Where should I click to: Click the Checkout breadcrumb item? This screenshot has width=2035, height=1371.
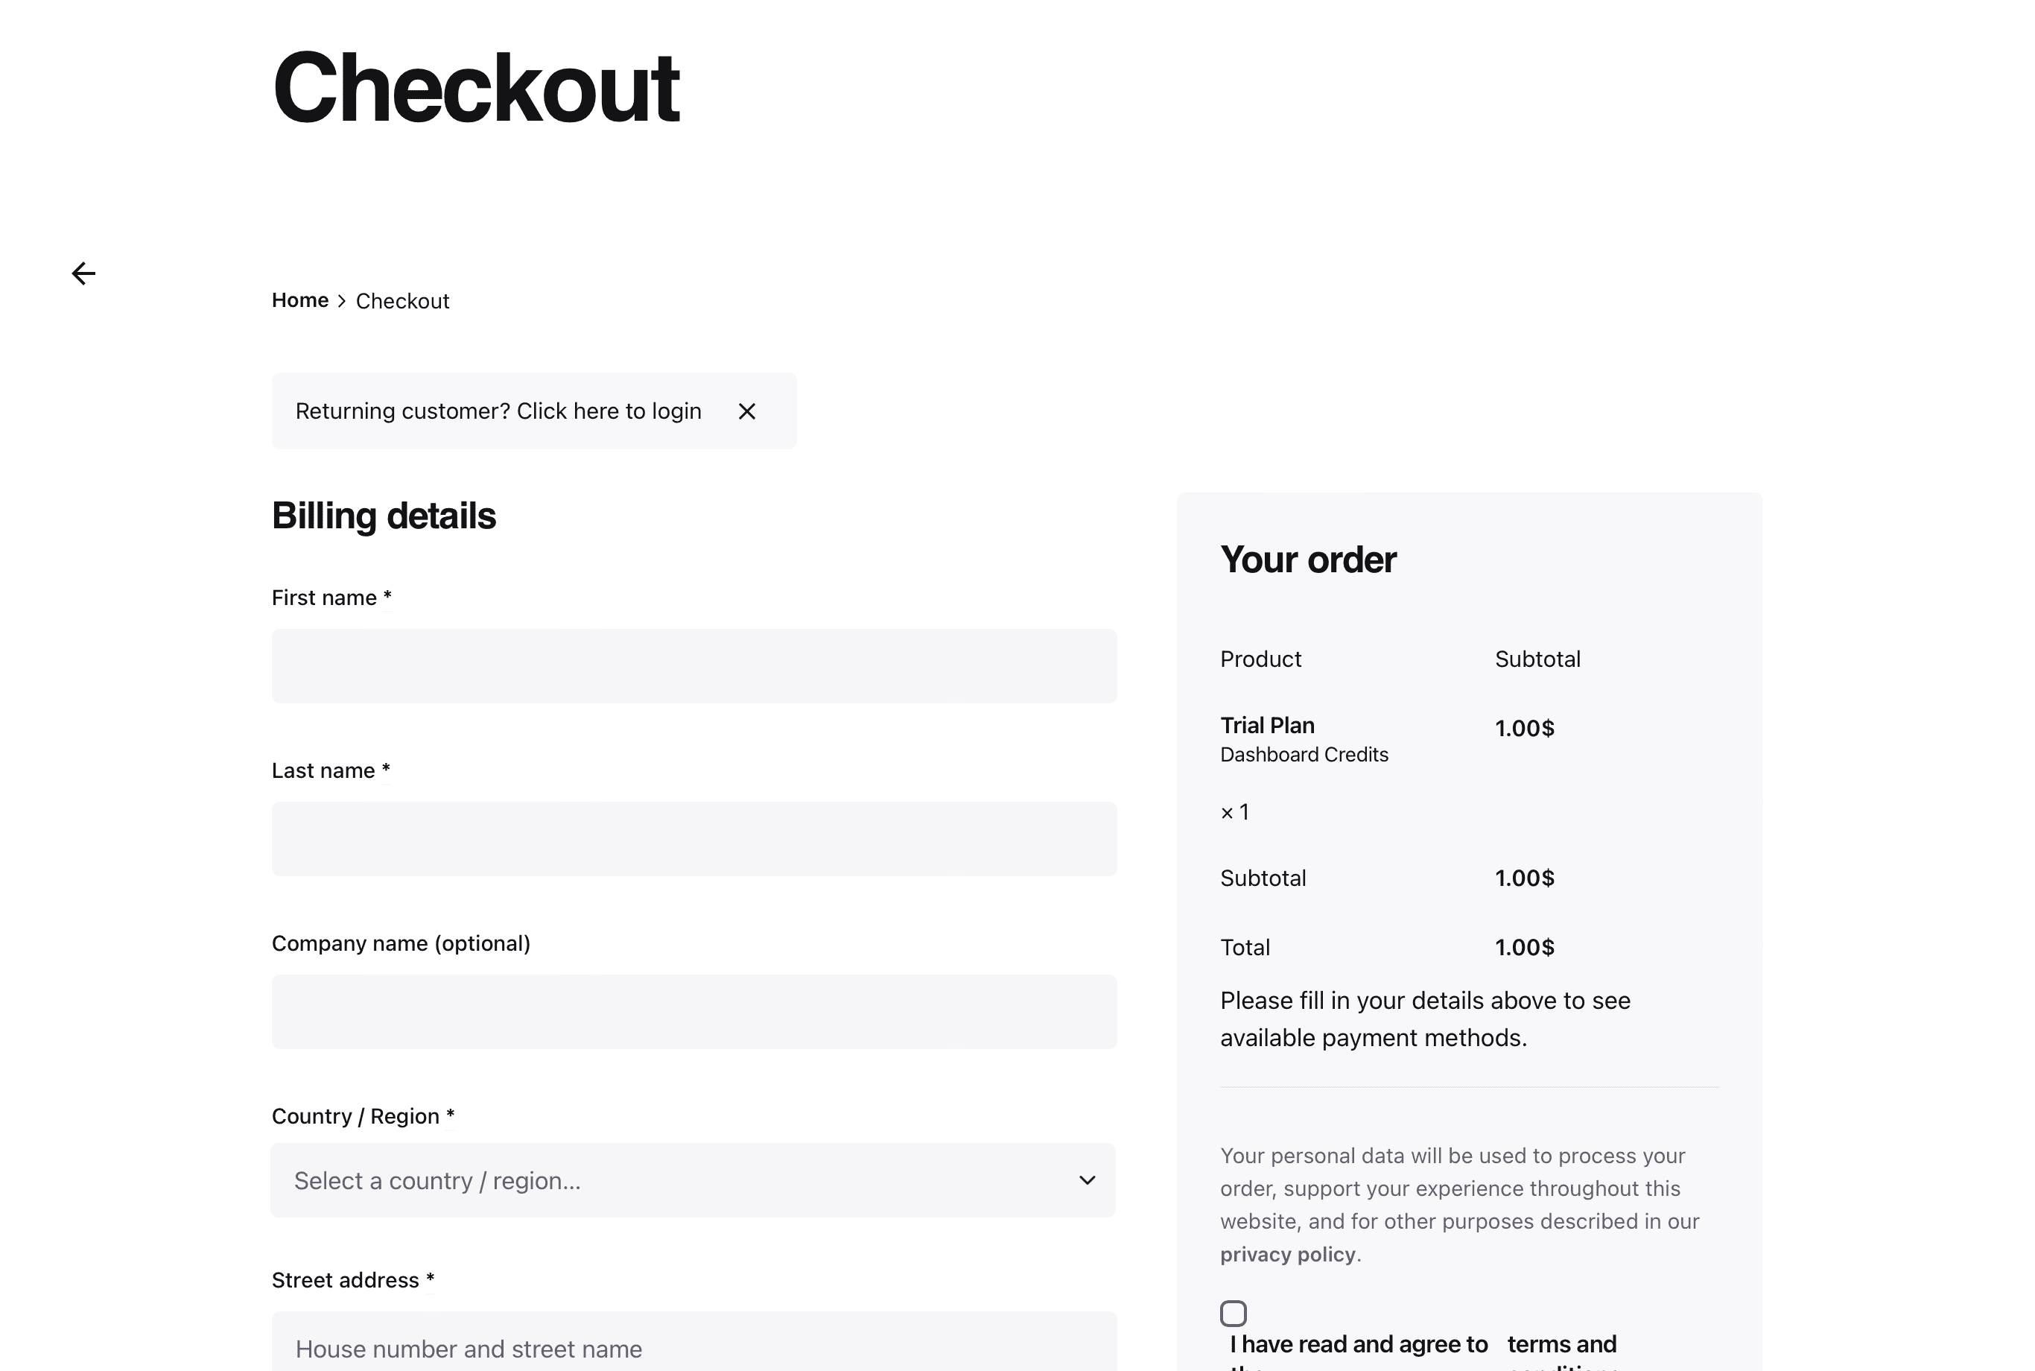tap(402, 301)
